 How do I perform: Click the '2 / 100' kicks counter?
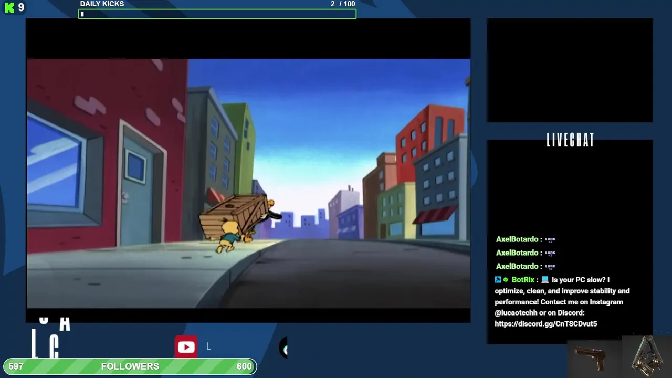point(343,4)
